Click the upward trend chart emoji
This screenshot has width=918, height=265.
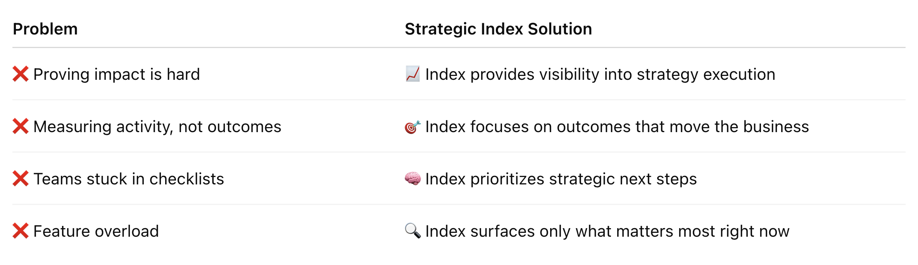coord(413,74)
